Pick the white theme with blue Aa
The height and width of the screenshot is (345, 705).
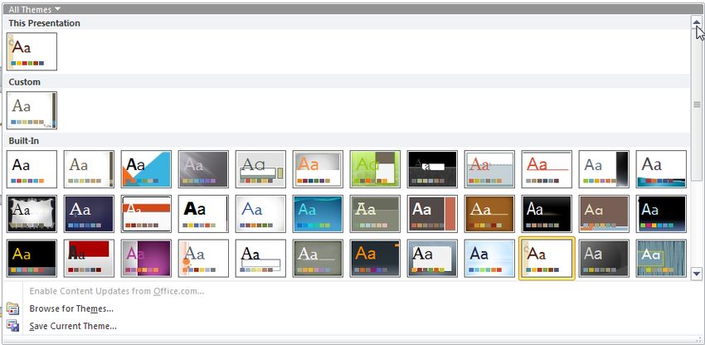click(x=260, y=214)
